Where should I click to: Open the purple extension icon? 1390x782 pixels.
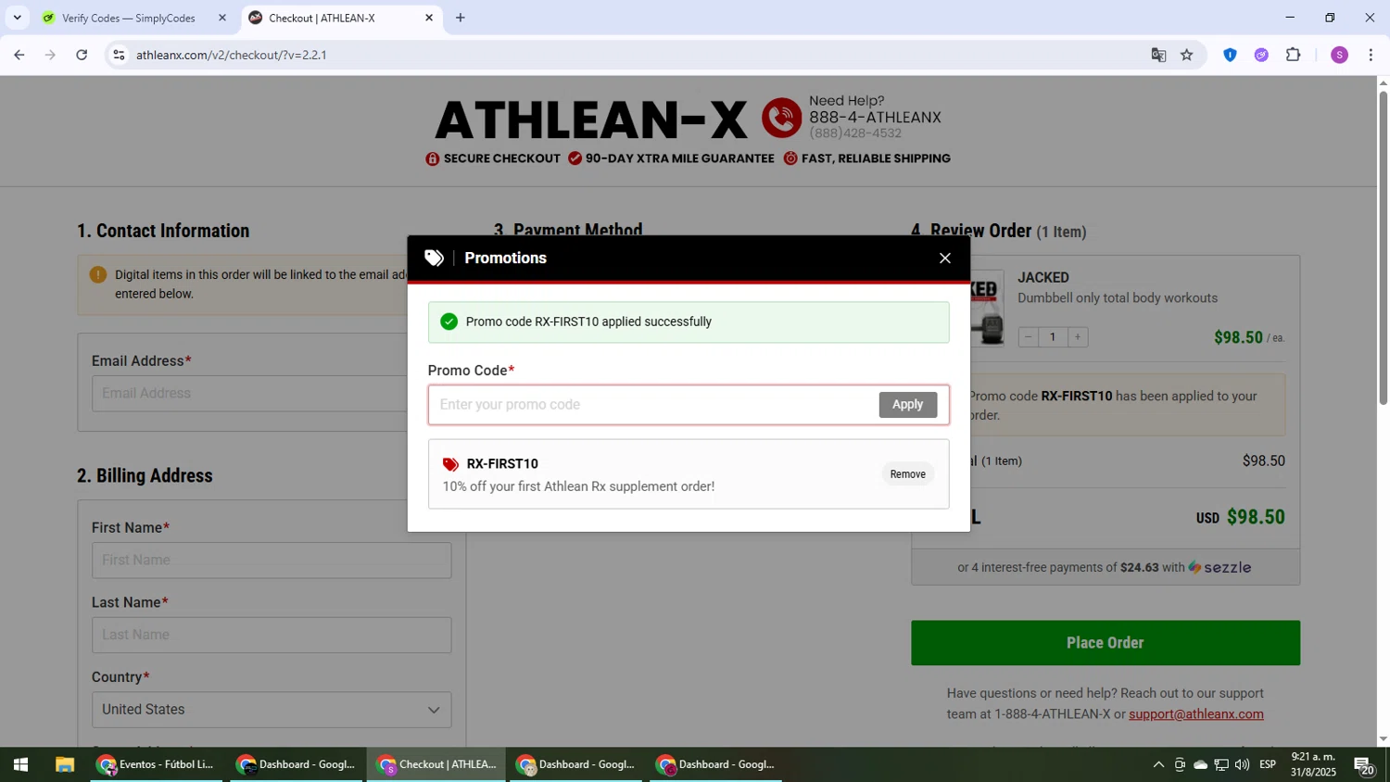click(1261, 55)
